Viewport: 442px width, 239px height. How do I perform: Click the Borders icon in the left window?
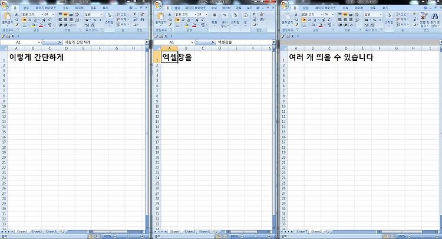25,25
